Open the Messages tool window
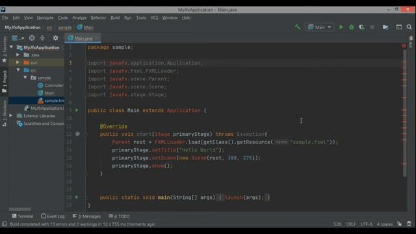The width and height of the screenshot is (416, 234). [x=86, y=216]
